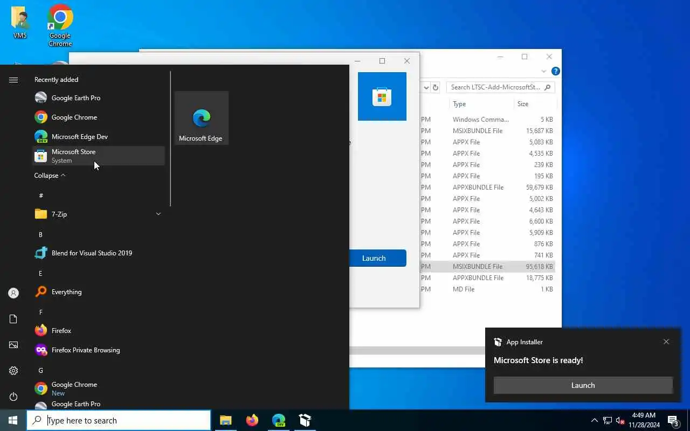Open the Everything search app

99,291
